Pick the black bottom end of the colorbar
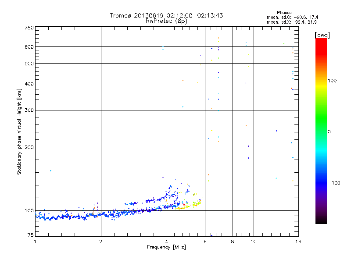 click(321, 220)
